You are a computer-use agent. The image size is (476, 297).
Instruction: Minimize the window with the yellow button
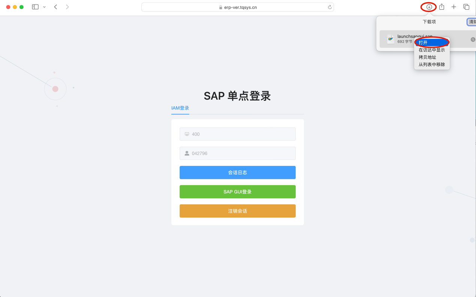[15, 7]
